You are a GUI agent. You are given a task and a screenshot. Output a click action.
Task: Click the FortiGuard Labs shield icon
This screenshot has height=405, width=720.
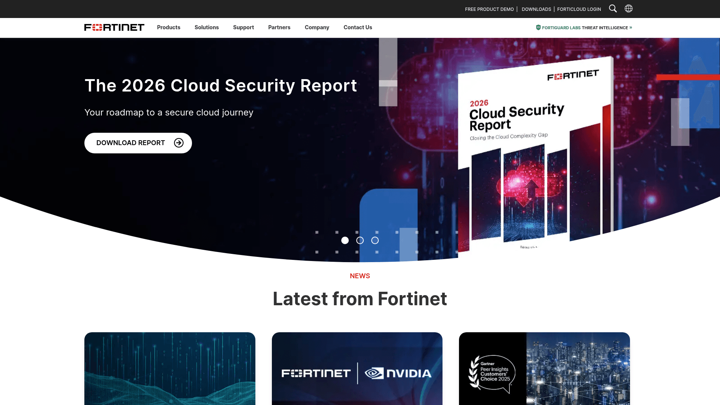pos(538,27)
